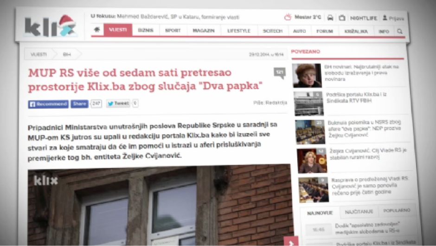Open the MAGAZIN menu item

tap(204, 31)
